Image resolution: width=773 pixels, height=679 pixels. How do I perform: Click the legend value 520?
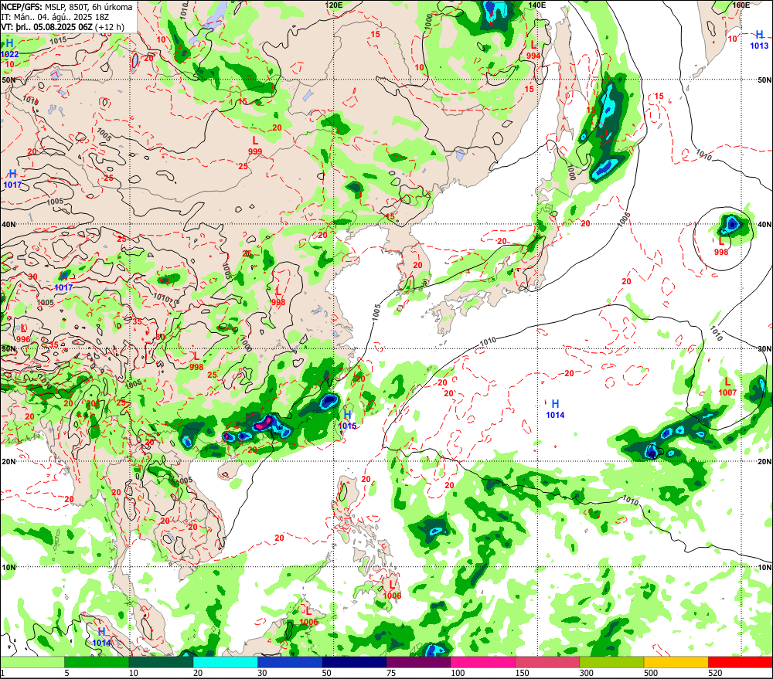[715, 673]
